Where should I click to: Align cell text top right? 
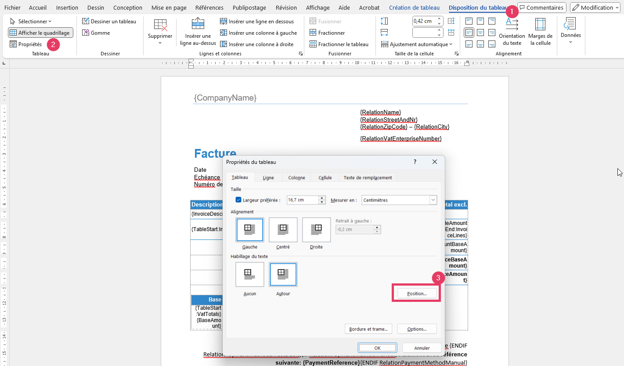pyautogui.click(x=492, y=21)
